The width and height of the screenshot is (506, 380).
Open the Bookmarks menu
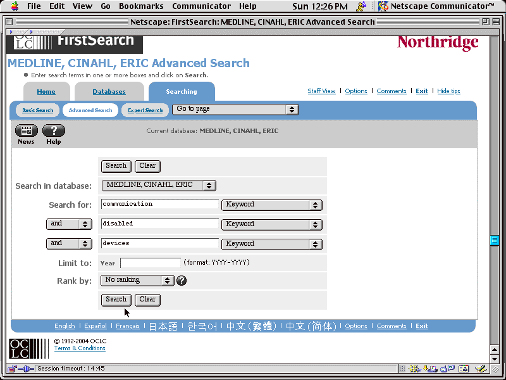[141, 6]
